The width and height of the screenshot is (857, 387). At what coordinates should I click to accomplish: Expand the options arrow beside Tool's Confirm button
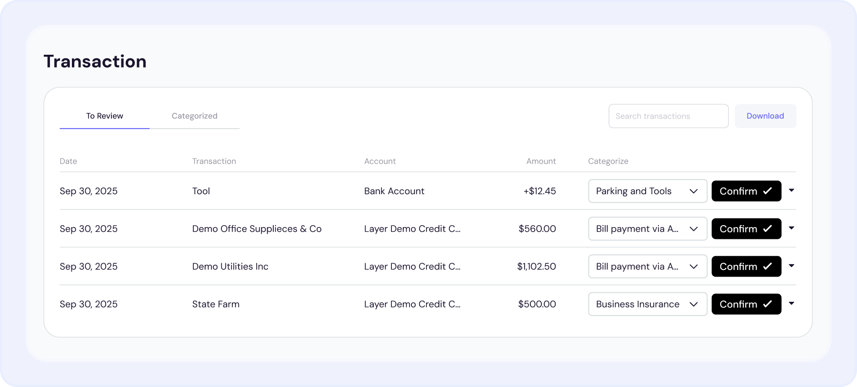[x=792, y=190]
